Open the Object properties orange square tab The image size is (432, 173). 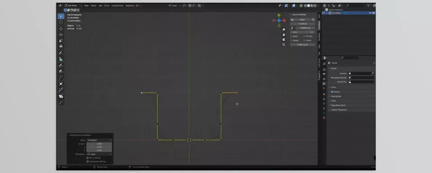(x=324, y=94)
